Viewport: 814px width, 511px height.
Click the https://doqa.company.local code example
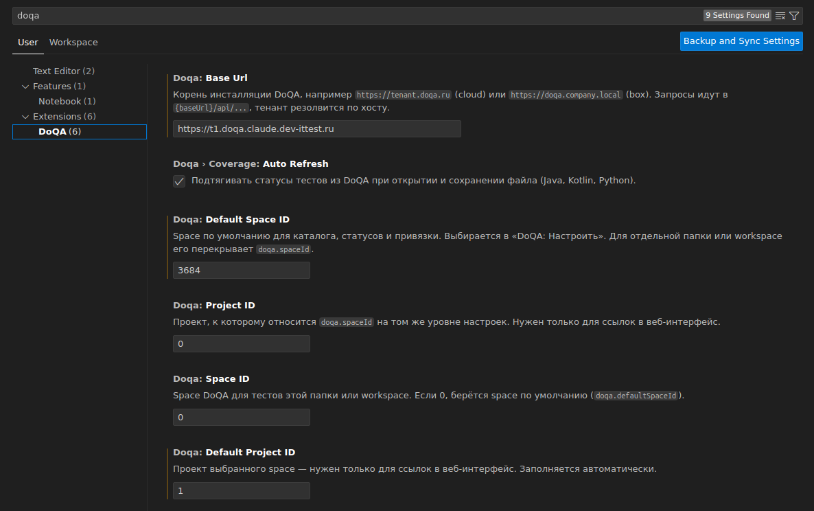coord(566,95)
